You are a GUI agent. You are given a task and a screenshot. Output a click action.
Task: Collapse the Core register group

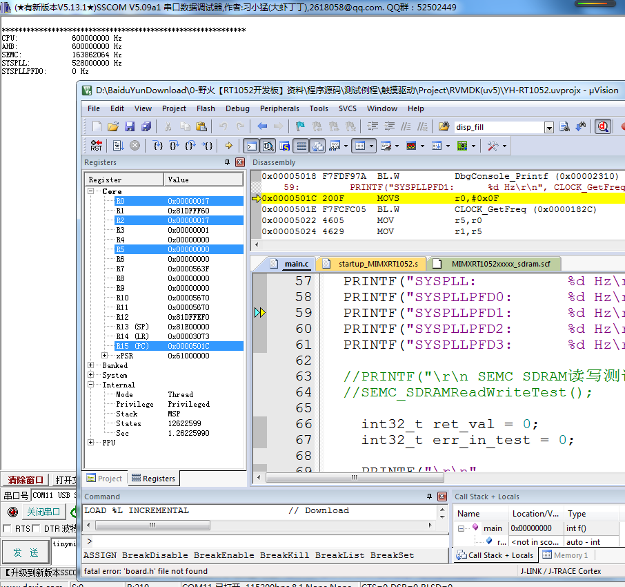point(91,191)
